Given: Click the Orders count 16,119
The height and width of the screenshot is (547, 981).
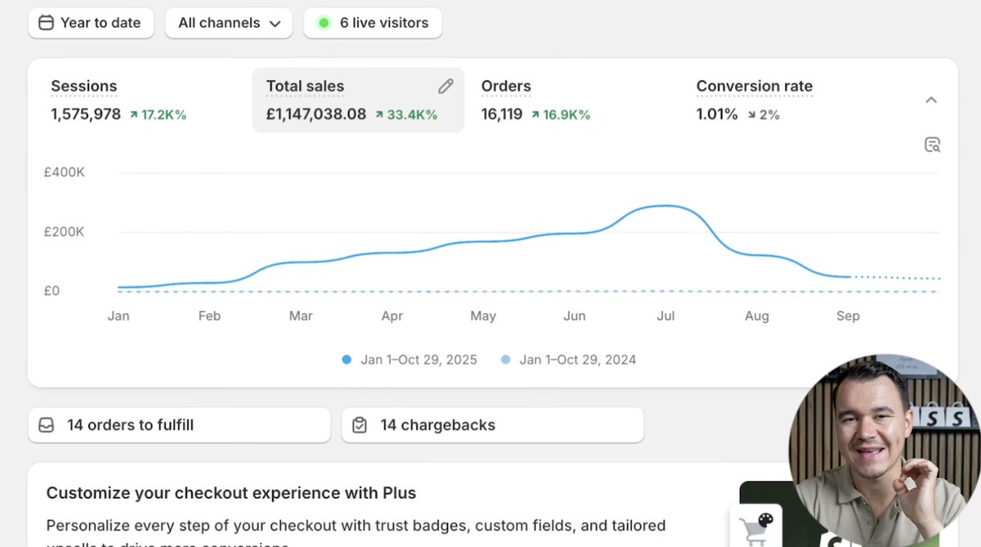Looking at the screenshot, I should click(502, 114).
